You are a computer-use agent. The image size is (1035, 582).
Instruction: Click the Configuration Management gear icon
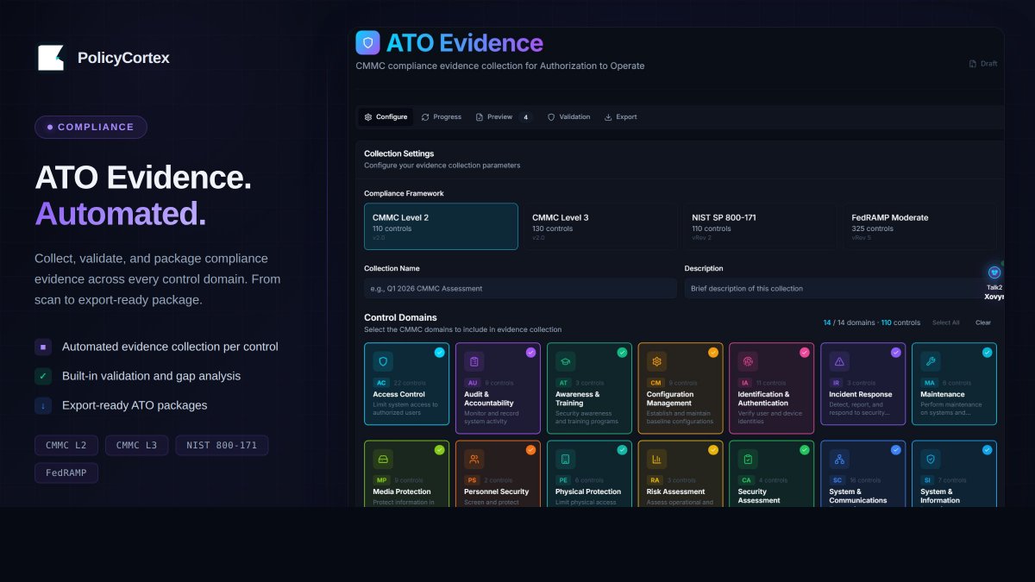click(657, 361)
